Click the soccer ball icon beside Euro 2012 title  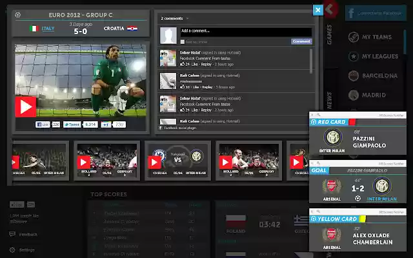coord(17,15)
